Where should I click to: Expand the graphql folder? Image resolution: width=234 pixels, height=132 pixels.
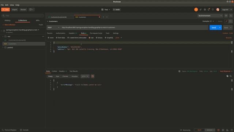coord(3,48)
